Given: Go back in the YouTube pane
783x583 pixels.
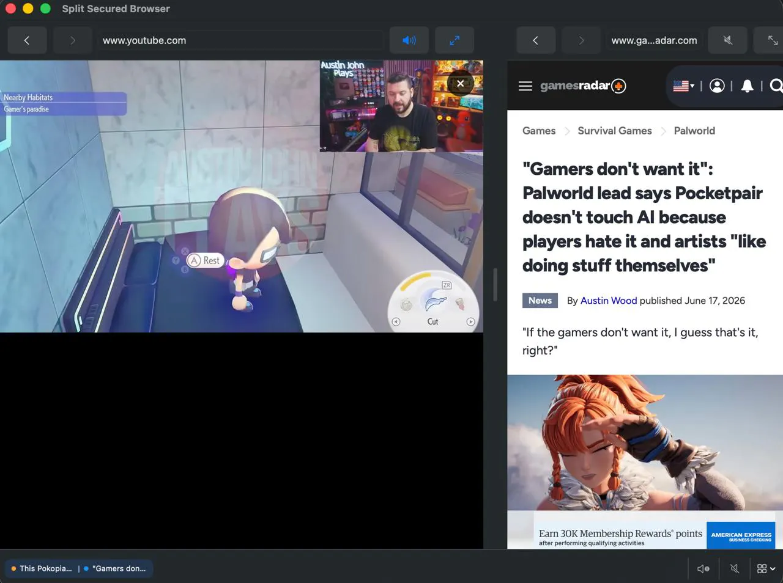Looking at the screenshot, I should [27, 40].
